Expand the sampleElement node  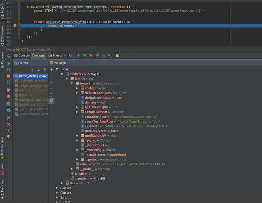(x=77, y=111)
